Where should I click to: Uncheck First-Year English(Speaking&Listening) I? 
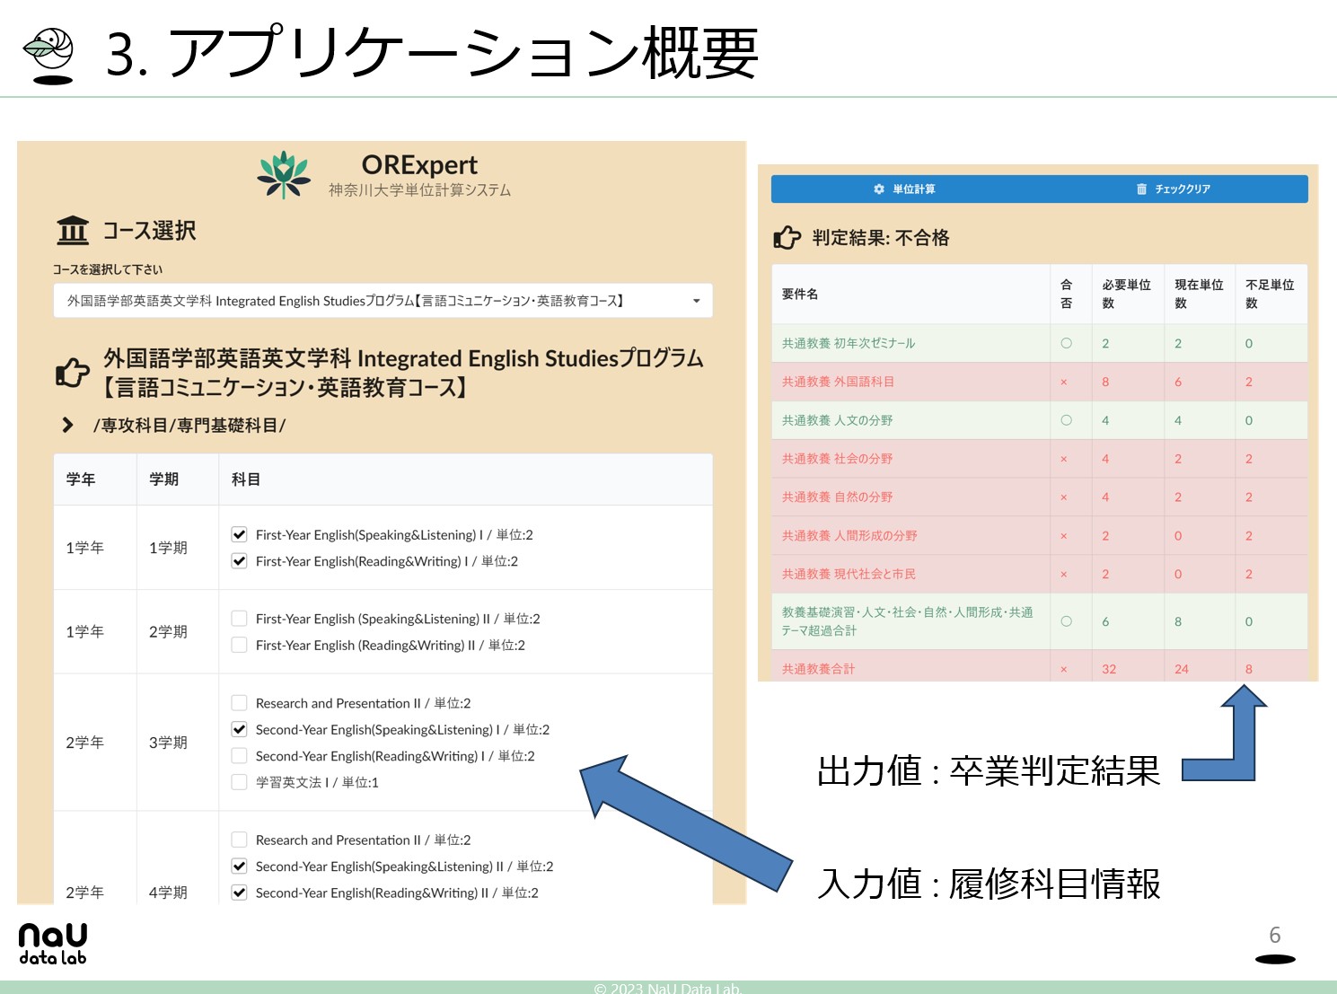click(x=239, y=534)
